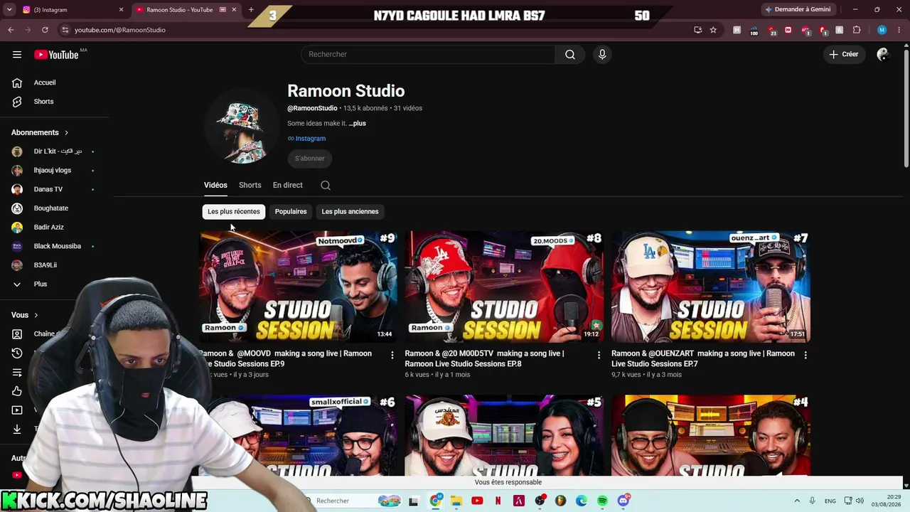Search within the channel using the magnifier

(326, 186)
